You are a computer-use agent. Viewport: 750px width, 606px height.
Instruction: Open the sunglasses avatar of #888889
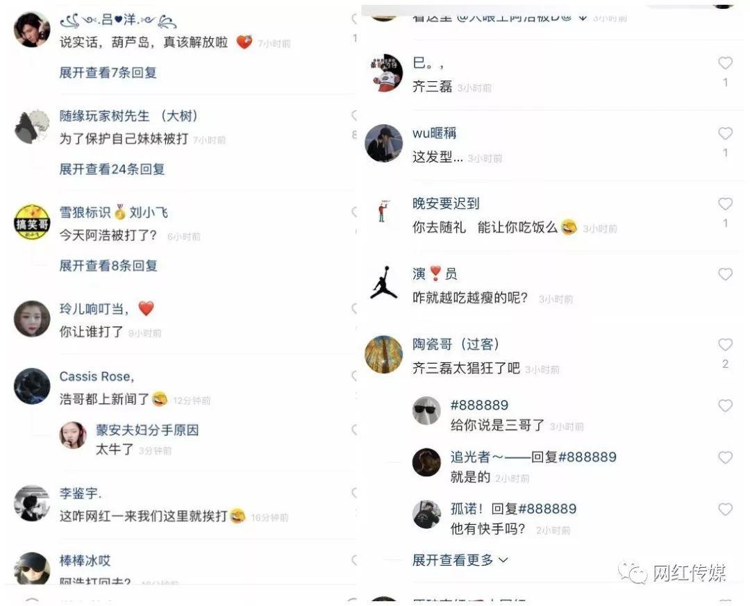pyautogui.click(x=426, y=410)
